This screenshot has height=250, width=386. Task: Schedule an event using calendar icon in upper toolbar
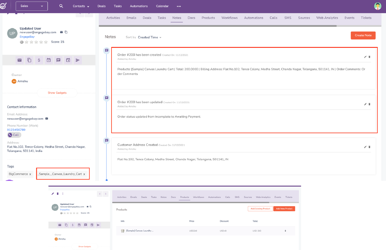click(x=68, y=60)
